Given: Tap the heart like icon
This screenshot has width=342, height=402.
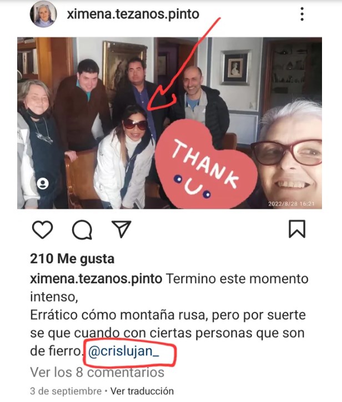Looking at the screenshot, I should click(x=42, y=229).
